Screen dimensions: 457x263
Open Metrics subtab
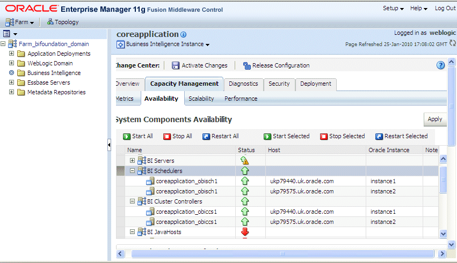[125, 99]
